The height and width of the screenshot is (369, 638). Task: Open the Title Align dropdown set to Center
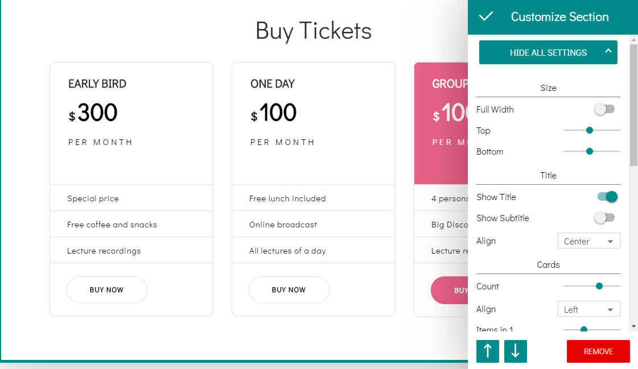pyautogui.click(x=588, y=241)
